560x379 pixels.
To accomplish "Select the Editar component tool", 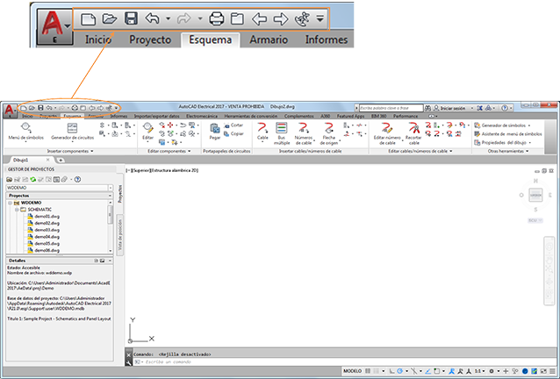I will point(147,132).
